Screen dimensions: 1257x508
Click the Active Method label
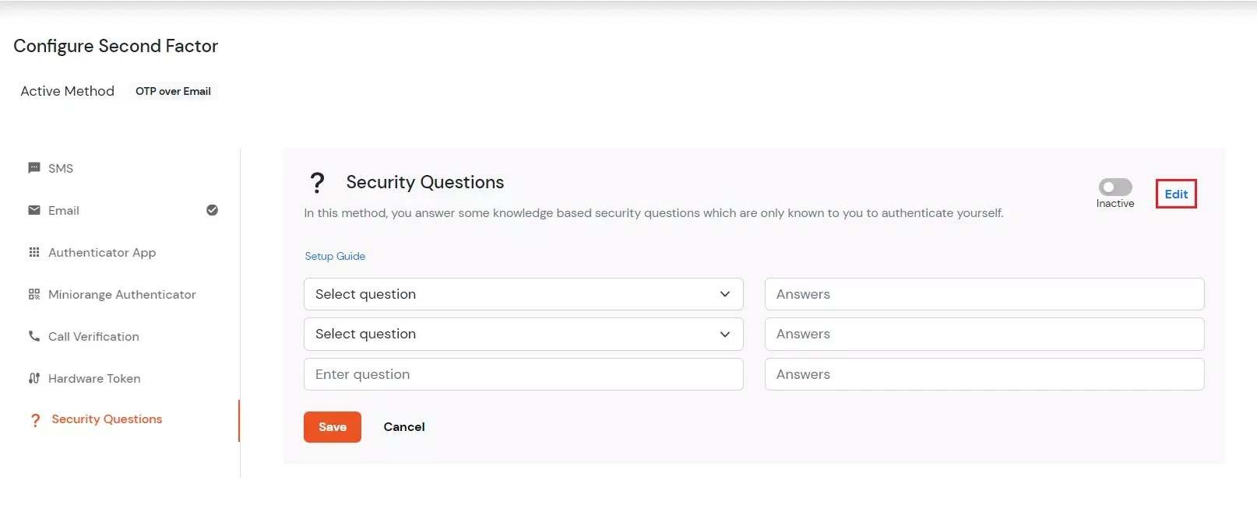(68, 91)
